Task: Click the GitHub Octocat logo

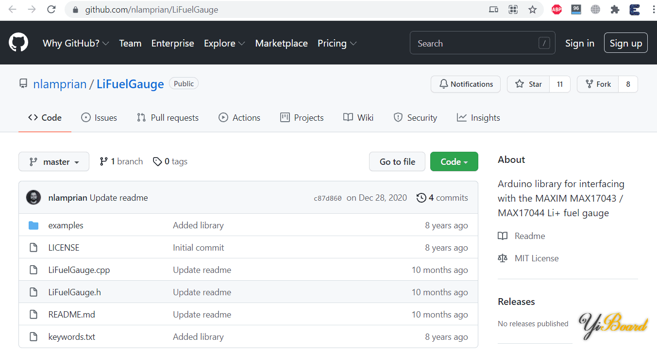Action: (x=18, y=43)
